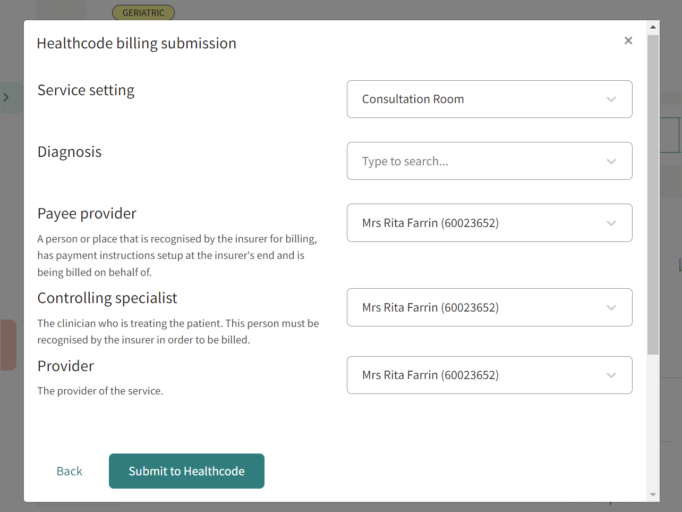Click the Diagnosis search field
682x512 pixels.
click(x=489, y=161)
